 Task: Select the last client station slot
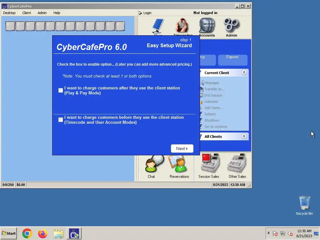click(x=120, y=26)
